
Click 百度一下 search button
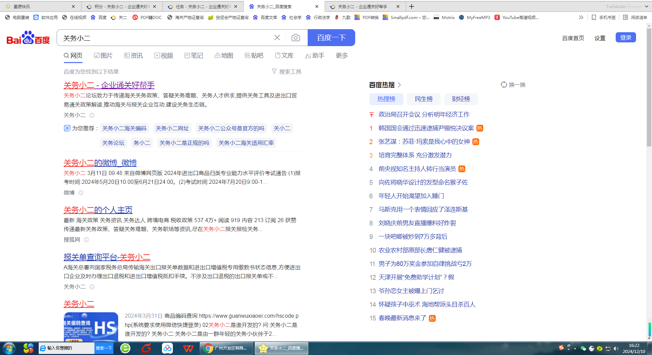coord(331,38)
